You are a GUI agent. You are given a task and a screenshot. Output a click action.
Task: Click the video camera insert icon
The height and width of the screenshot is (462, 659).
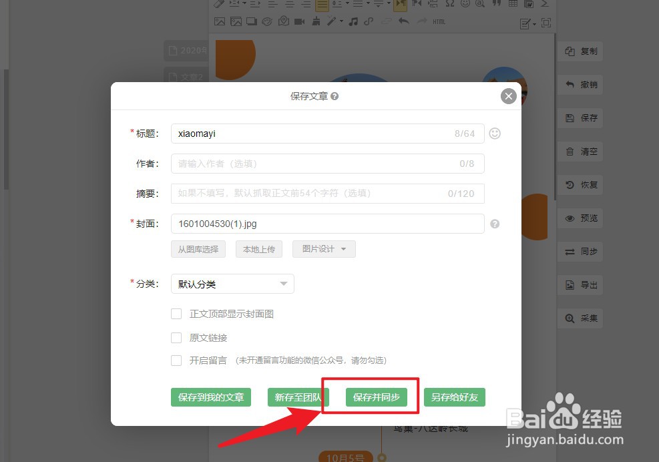click(299, 21)
